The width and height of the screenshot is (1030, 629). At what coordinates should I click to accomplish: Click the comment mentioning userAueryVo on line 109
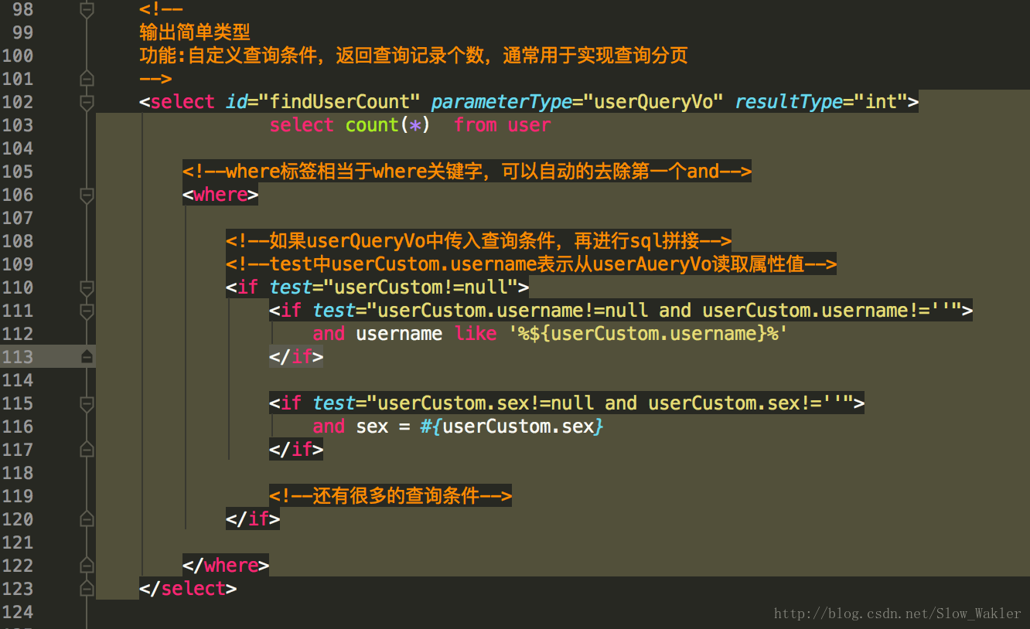531,264
